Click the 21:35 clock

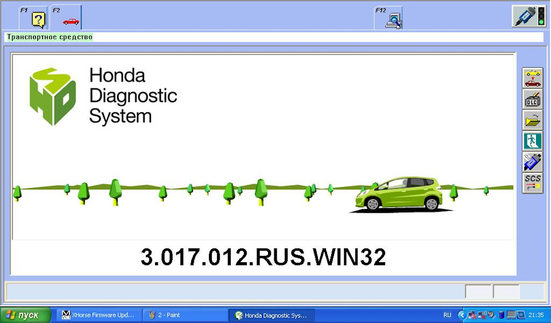click(x=536, y=315)
